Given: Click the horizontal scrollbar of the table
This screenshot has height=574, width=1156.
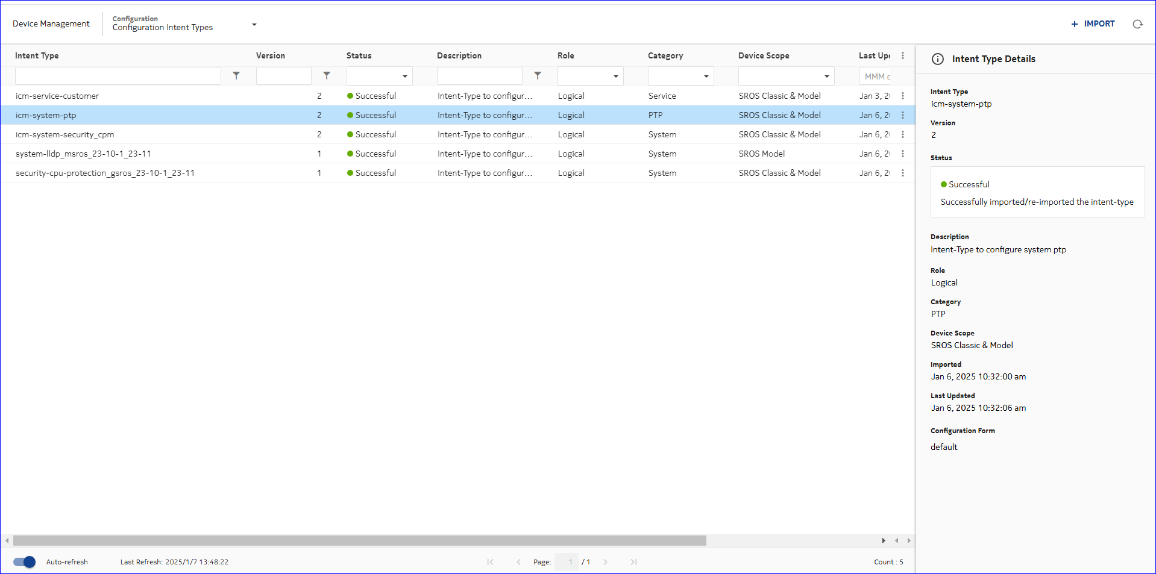Looking at the screenshot, I should pos(359,541).
